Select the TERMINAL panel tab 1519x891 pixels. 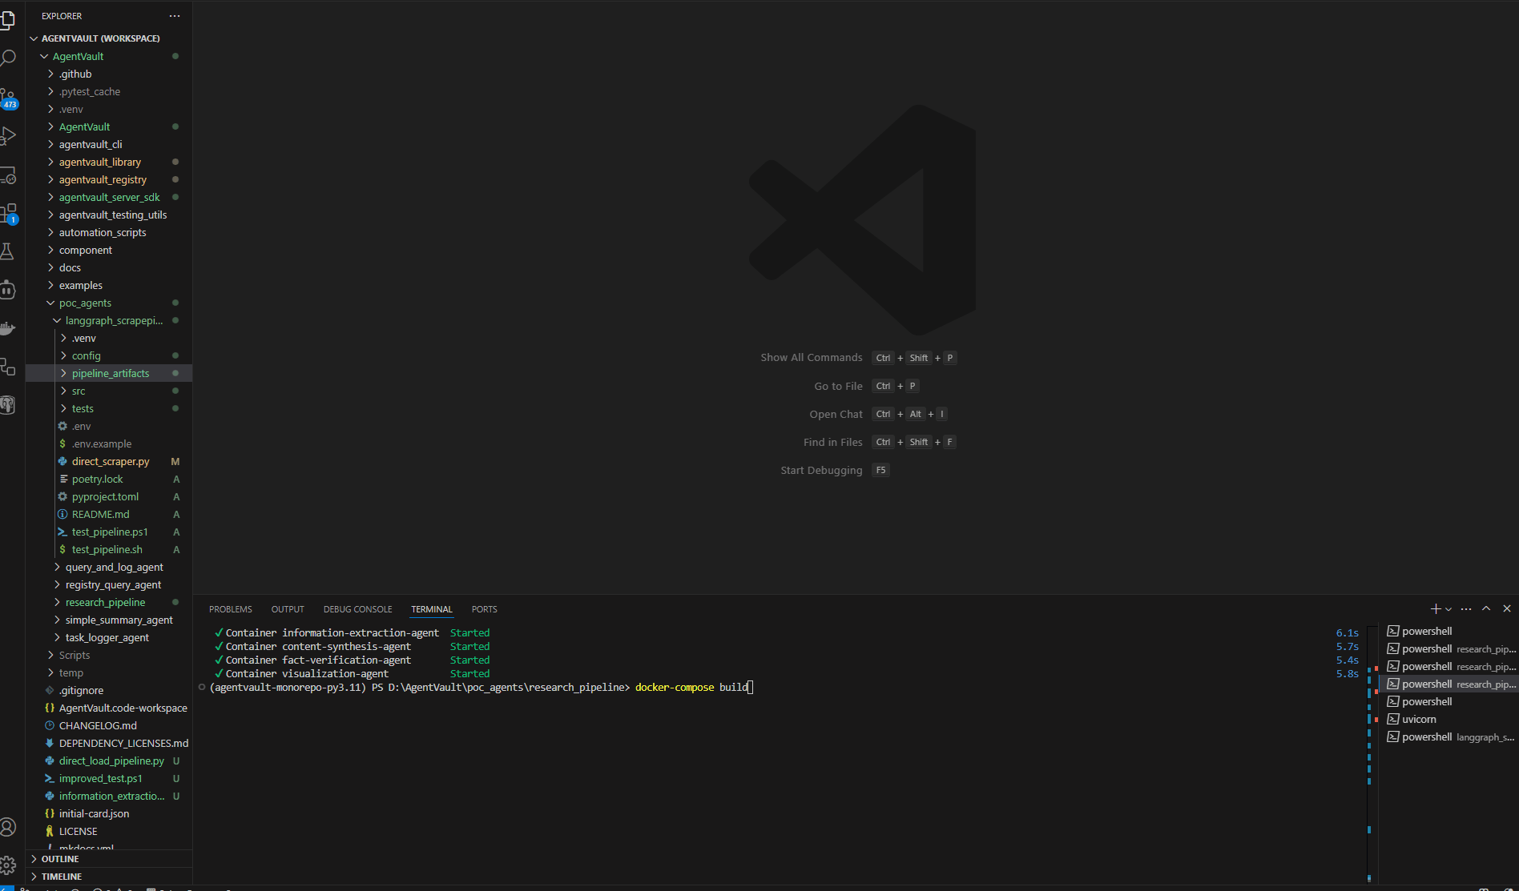432,609
